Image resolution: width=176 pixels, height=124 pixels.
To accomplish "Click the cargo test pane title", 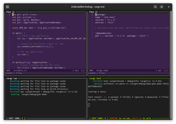I will click(x=95, y=78).
